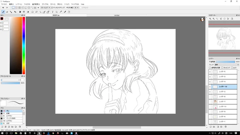Image resolution: width=240 pixels, height=135 pixels.
Task: Rotate canvas right in Navigator
Action: [228, 19]
